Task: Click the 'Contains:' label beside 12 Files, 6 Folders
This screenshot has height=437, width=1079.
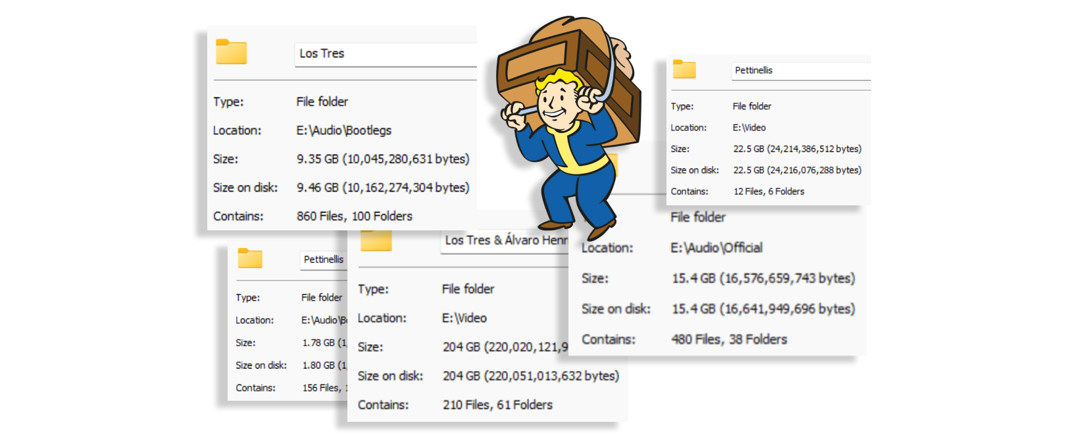Action: point(690,192)
